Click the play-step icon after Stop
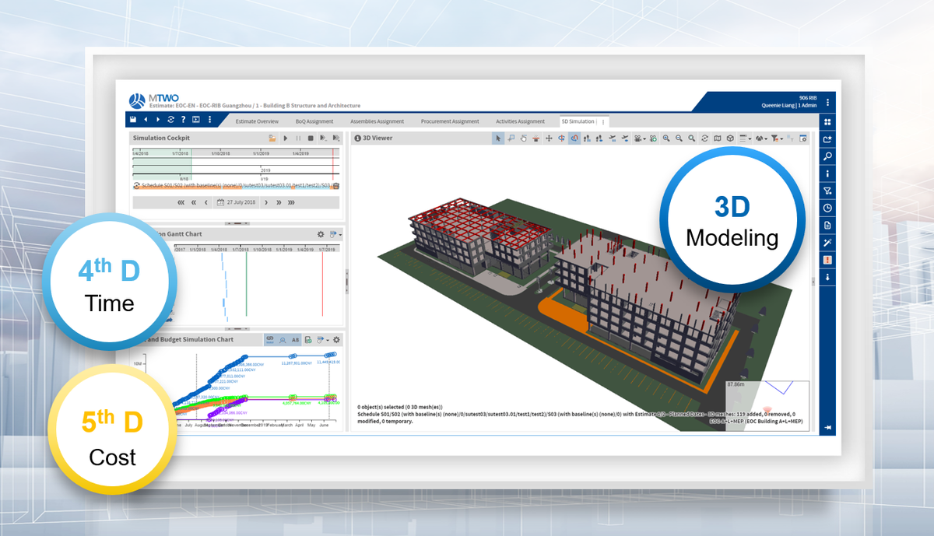934x536 pixels. [x=323, y=138]
